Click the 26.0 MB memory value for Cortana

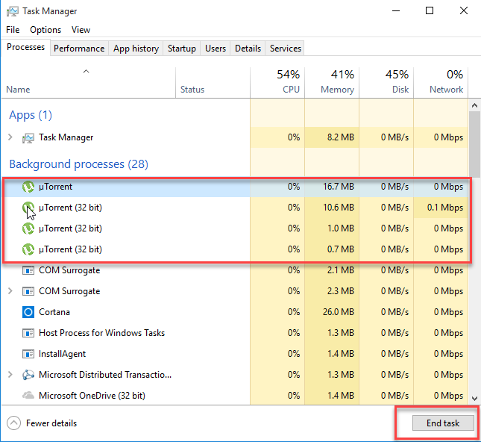[339, 312]
